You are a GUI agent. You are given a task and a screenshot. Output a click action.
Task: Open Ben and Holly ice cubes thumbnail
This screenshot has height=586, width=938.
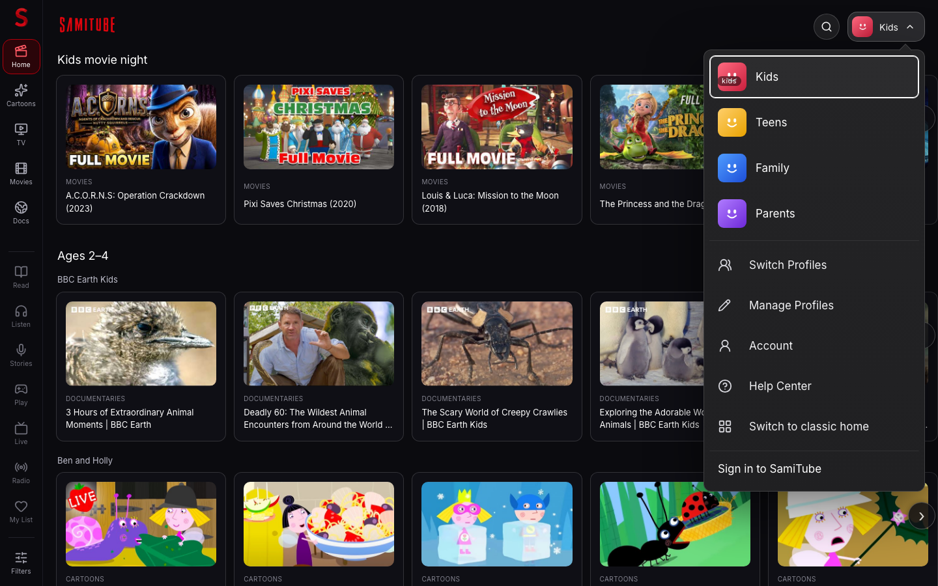[x=497, y=524]
